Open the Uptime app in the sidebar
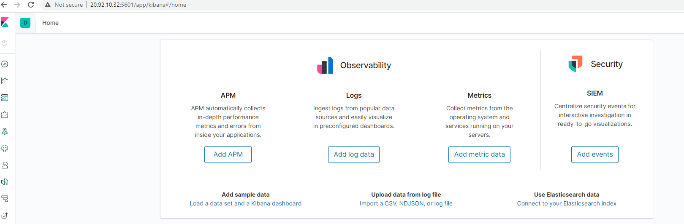The width and height of the screenshot is (684, 224). coord(5,216)
